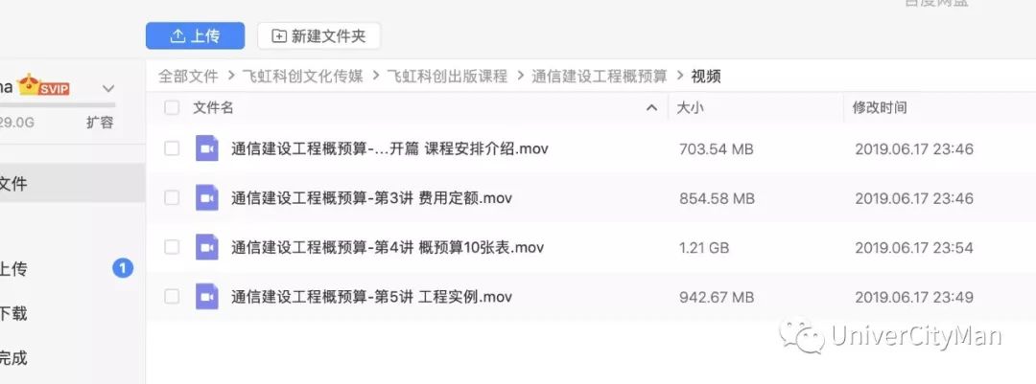Click the storage usage progress bar

click(x=58, y=105)
